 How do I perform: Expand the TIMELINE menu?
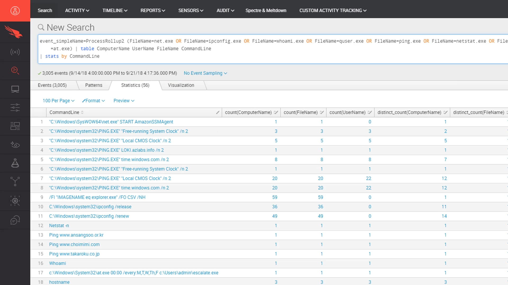click(115, 11)
